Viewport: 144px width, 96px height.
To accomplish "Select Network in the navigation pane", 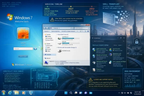I will [47, 58].
